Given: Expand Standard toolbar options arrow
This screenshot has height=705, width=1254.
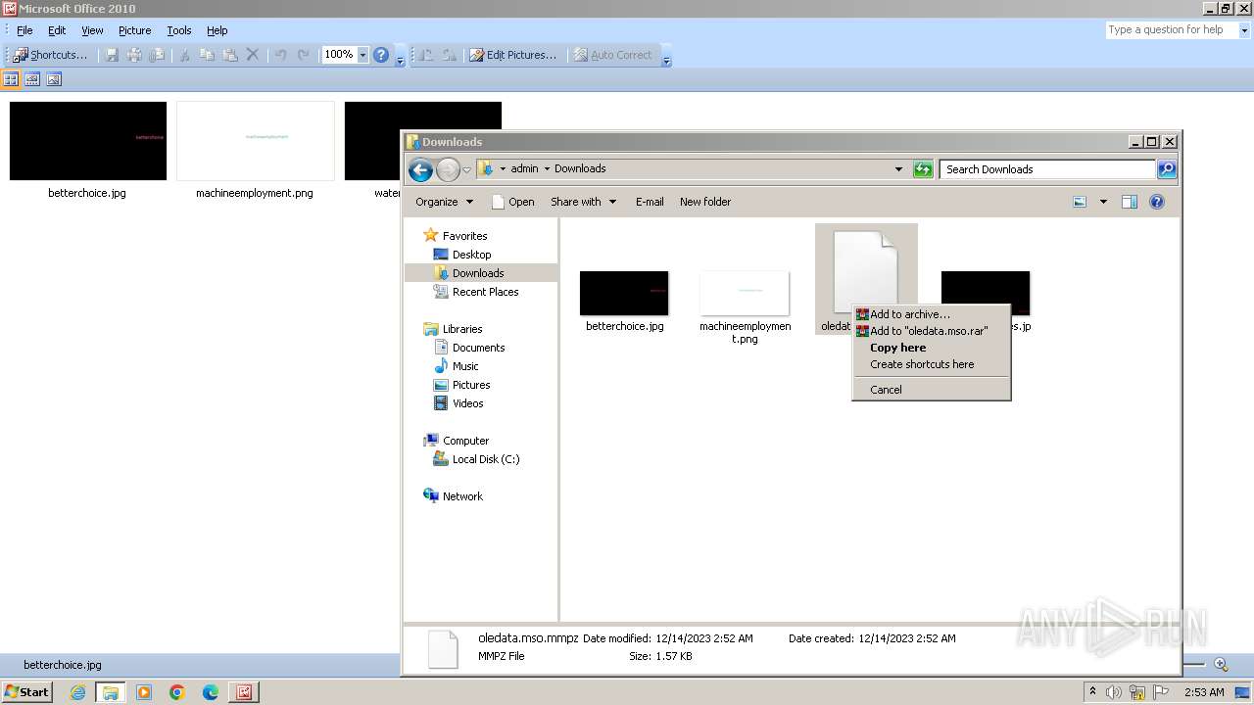Looking at the screenshot, I should 400,56.
